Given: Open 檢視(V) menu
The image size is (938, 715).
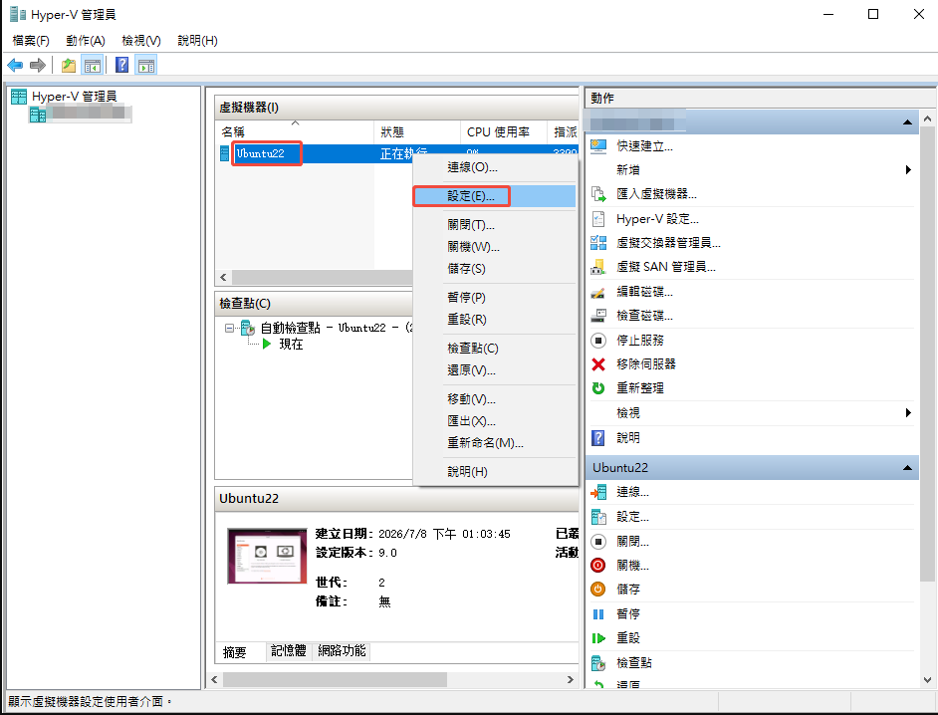Looking at the screenshot, I should [141, 41].
